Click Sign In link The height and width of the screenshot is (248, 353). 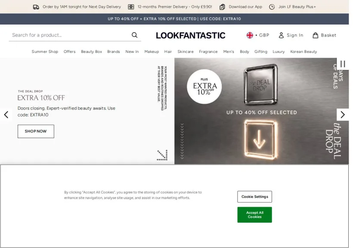coord(291,35)
